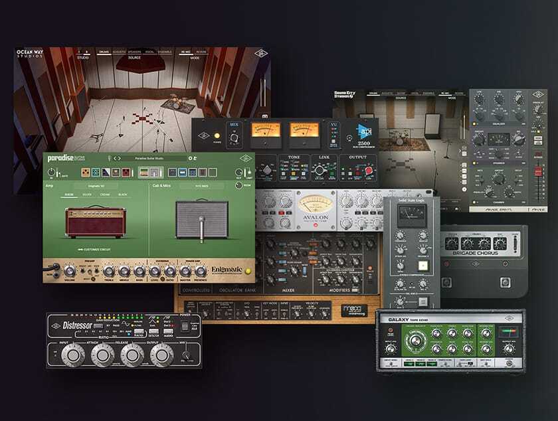558x421 pixels.
Task: Expand the Cab & Mics selection dropdown
Action: [201, 185]
